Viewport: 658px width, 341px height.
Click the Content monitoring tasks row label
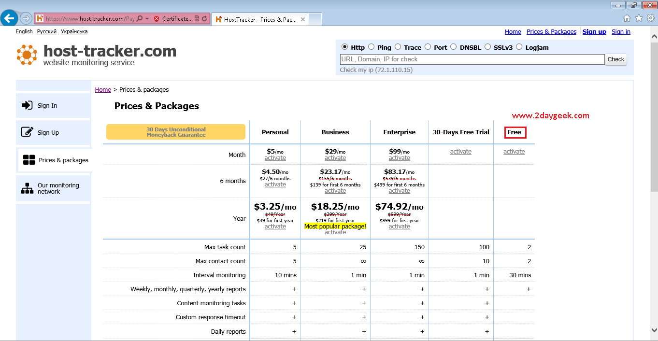pos(212,303)
